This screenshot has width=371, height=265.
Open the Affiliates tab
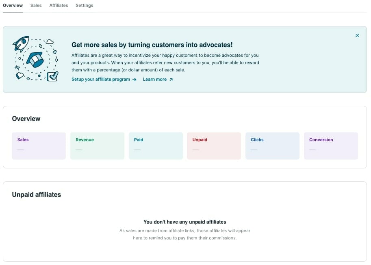click(x=59, y=5)
